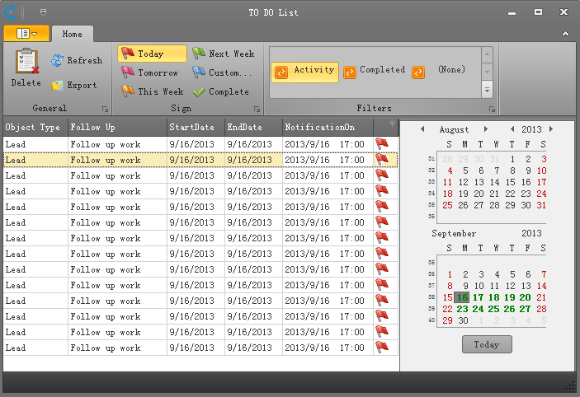
Task: Select the (None) filter
Action: [451, 71]
